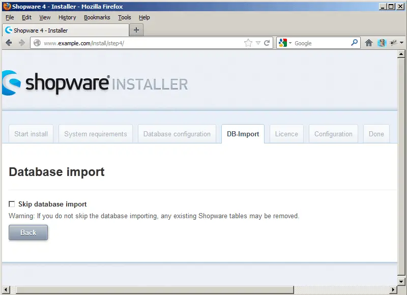Screen dimensions: 407x295
Task: Go back with the browser back arrow
Action: point(9,43)
